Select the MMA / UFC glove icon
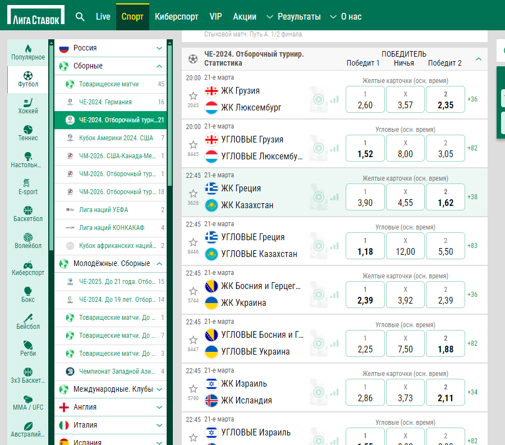Image resolution: width=505 pixels, height=445 pixels. click(28, 399)
